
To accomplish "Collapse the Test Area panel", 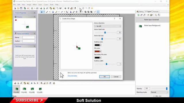I will tap(34, 46).
